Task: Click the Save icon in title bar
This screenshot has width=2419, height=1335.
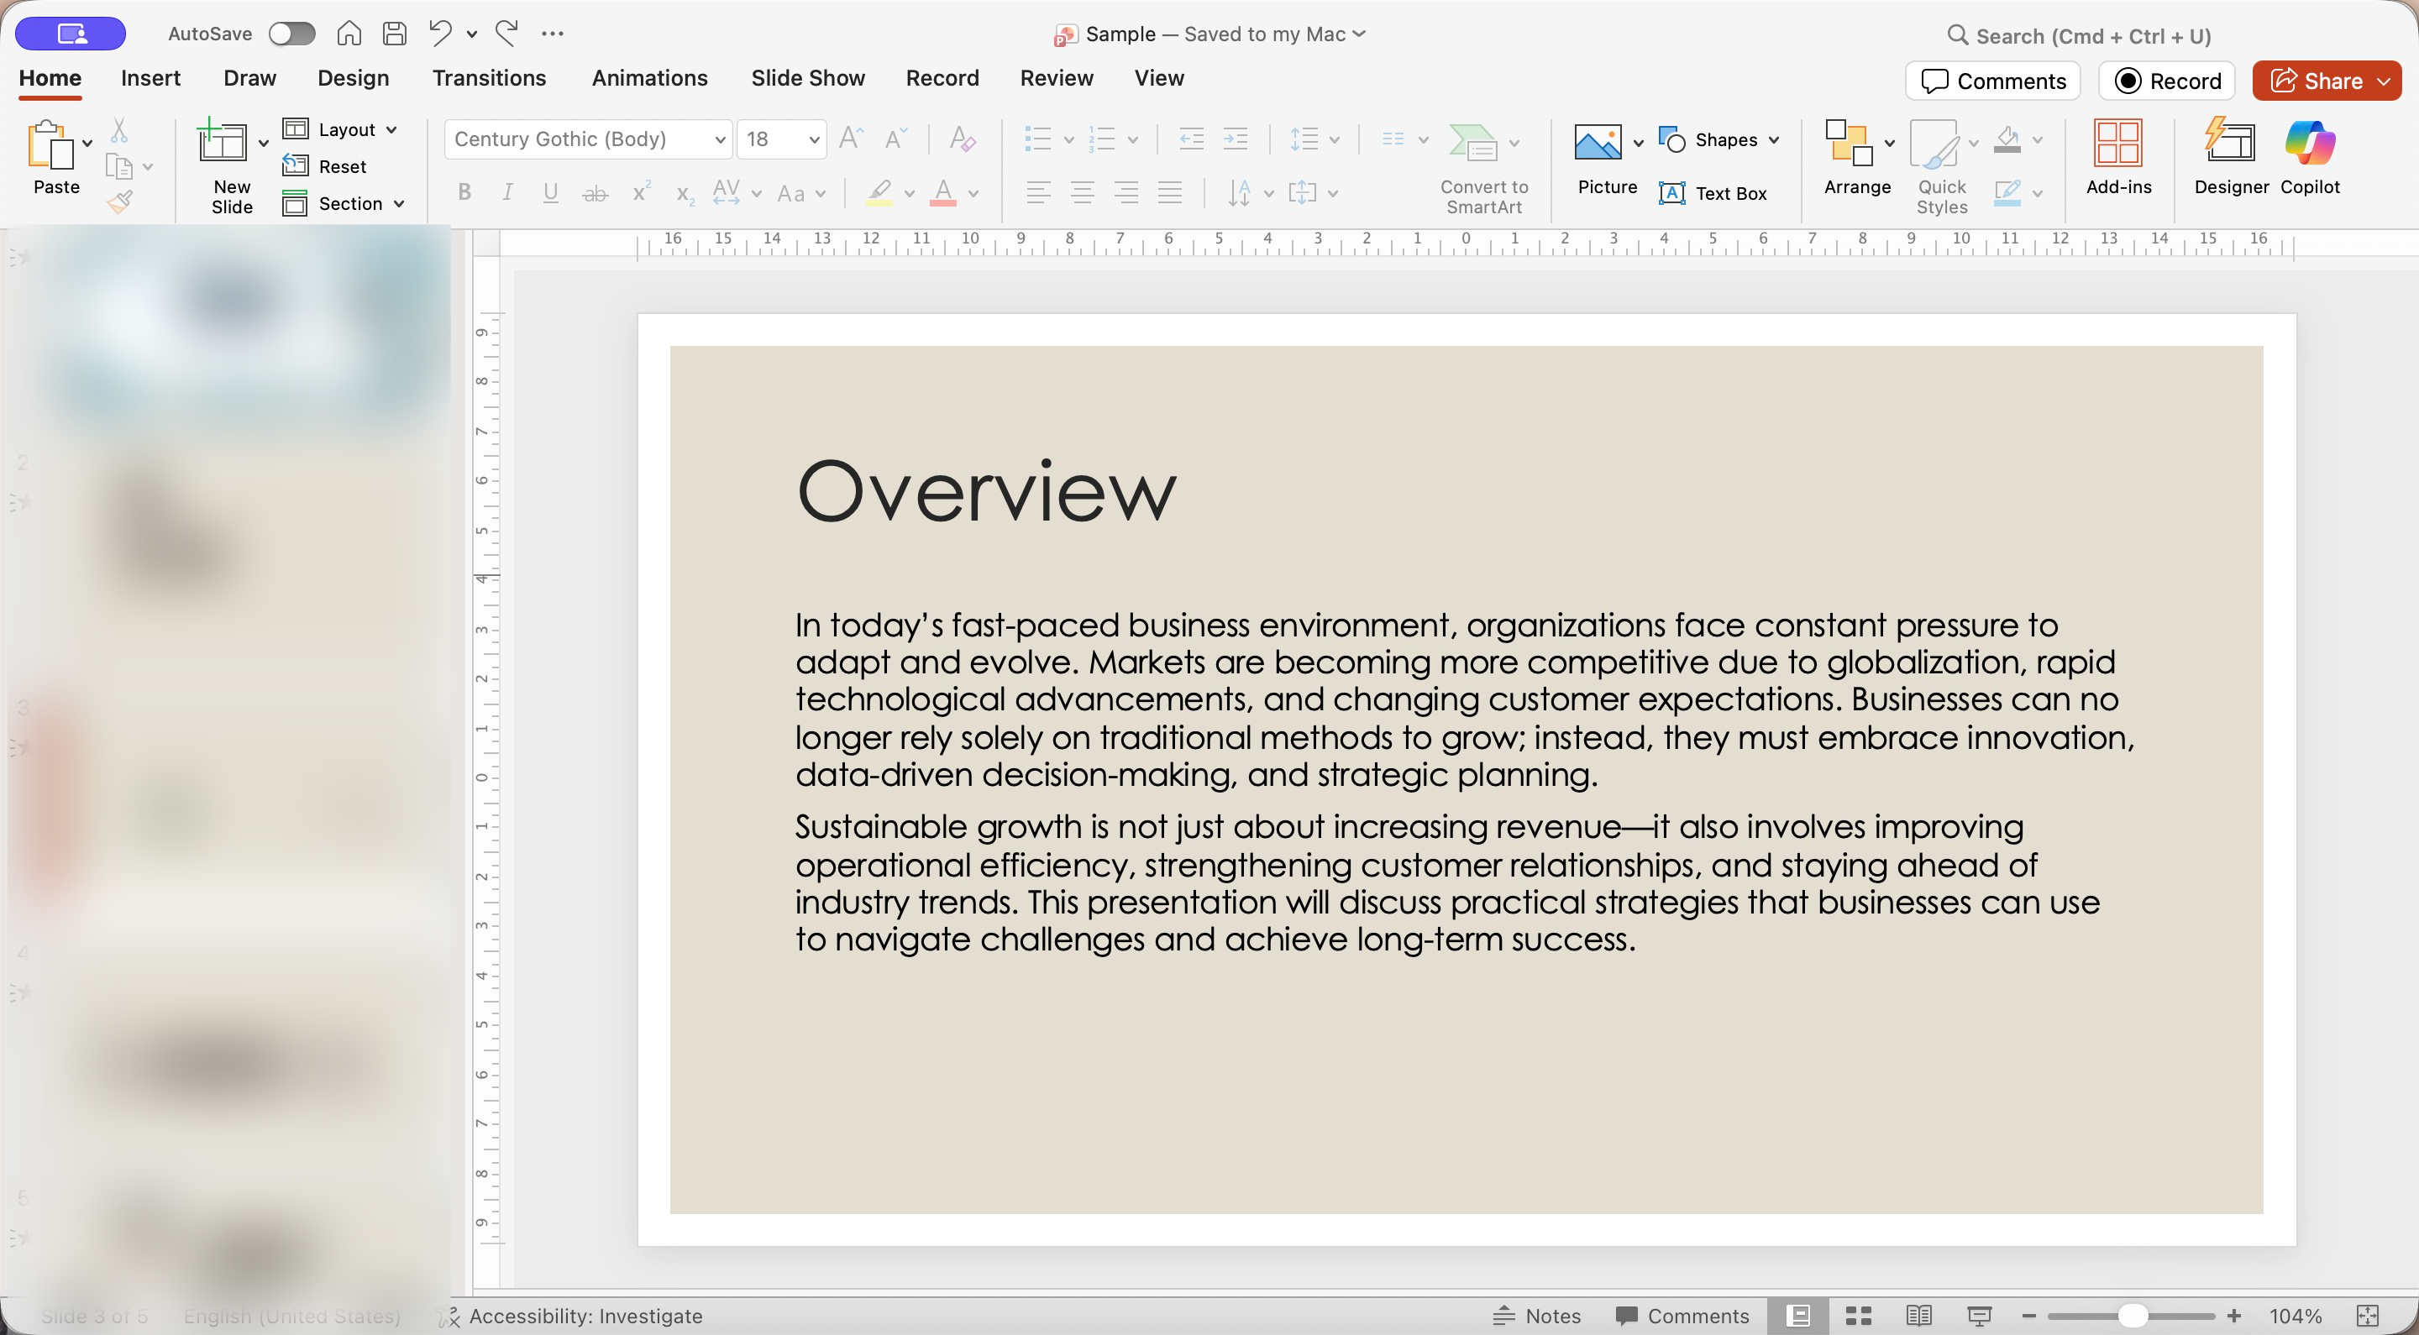Action: click(395, 34)
